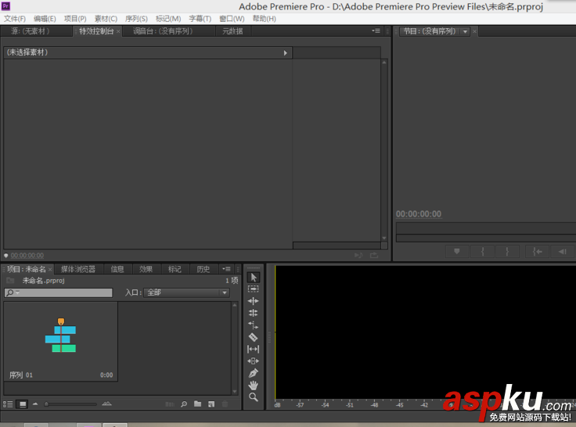Switch project panel to icon view

tap(23, 404)
